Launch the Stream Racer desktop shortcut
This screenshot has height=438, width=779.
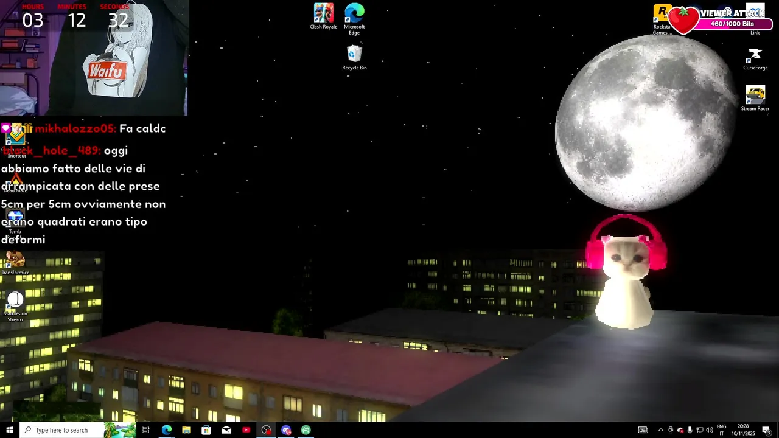pyautogui.click(x=755, y=99)
